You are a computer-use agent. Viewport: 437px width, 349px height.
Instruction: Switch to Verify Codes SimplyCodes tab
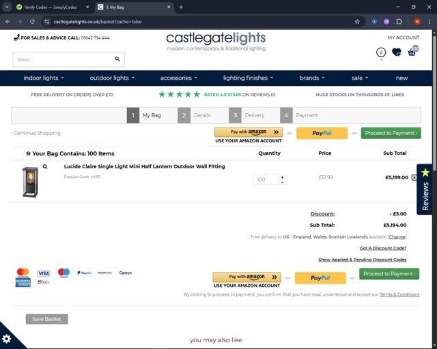[x=51, y=7]
